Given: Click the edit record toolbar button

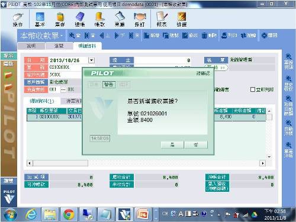Looking at the screenshot, I should point(190,36).
